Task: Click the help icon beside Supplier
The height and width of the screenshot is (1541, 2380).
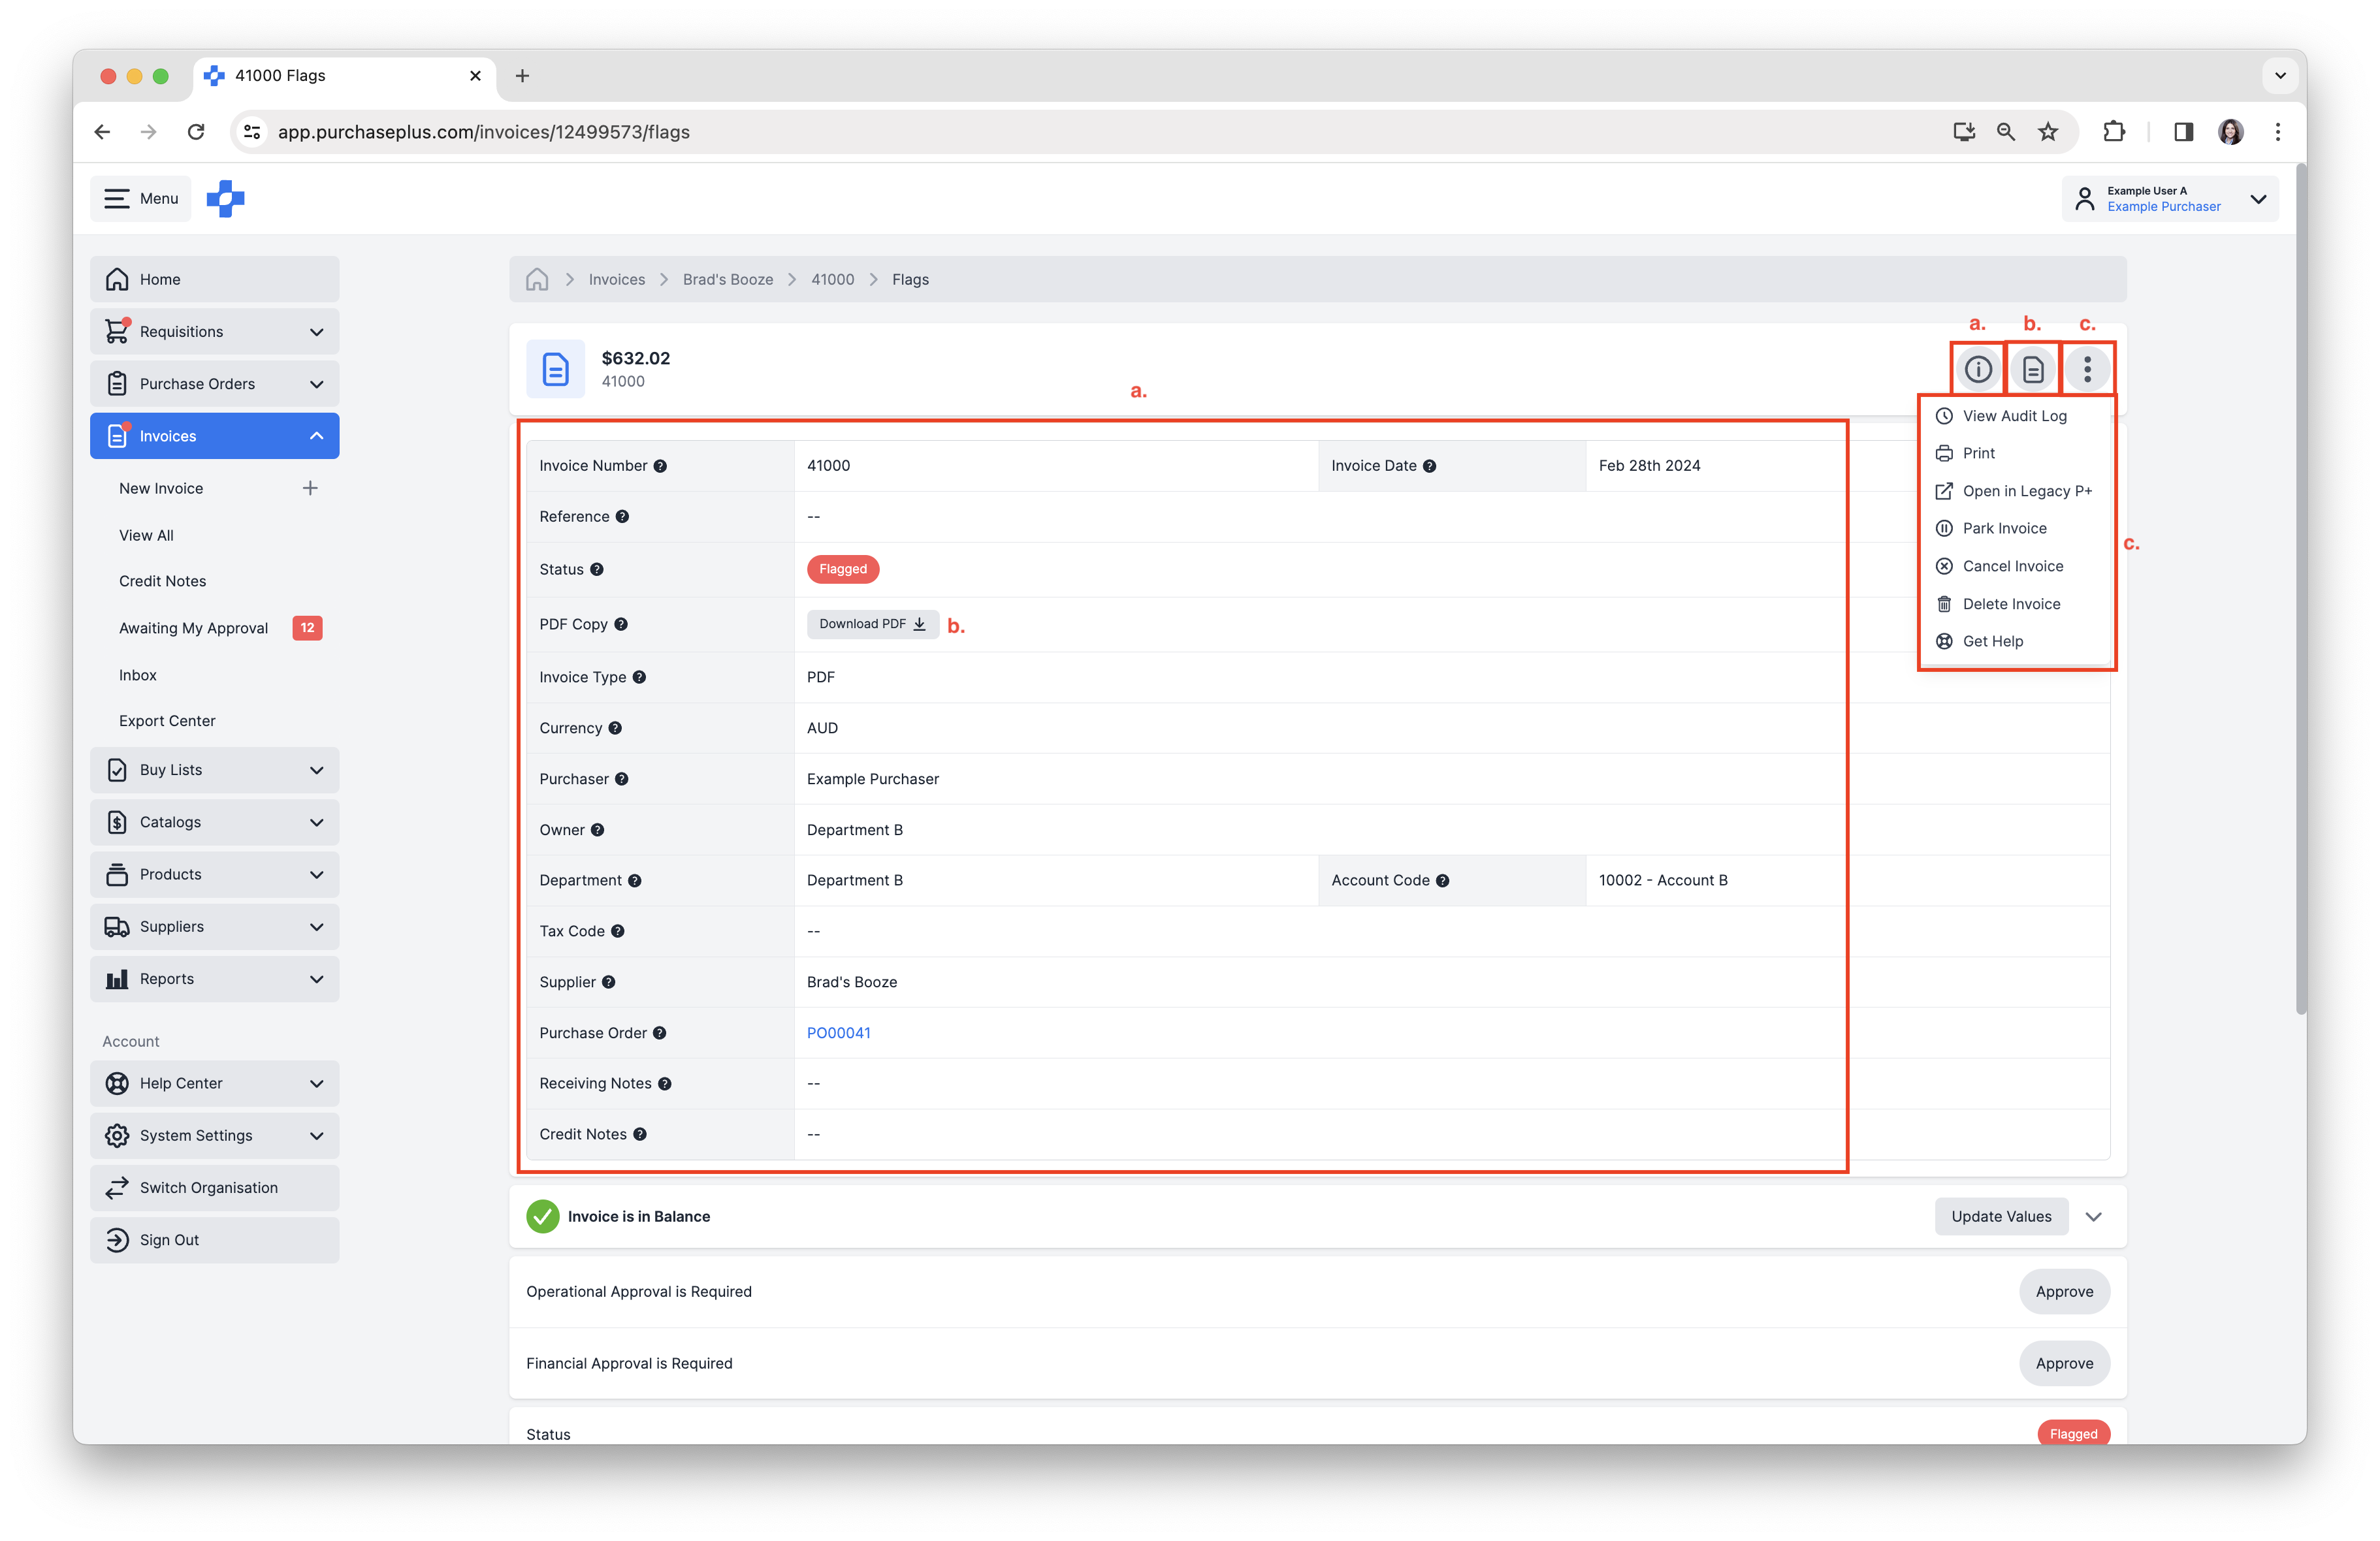Action: tap(608, 982)
